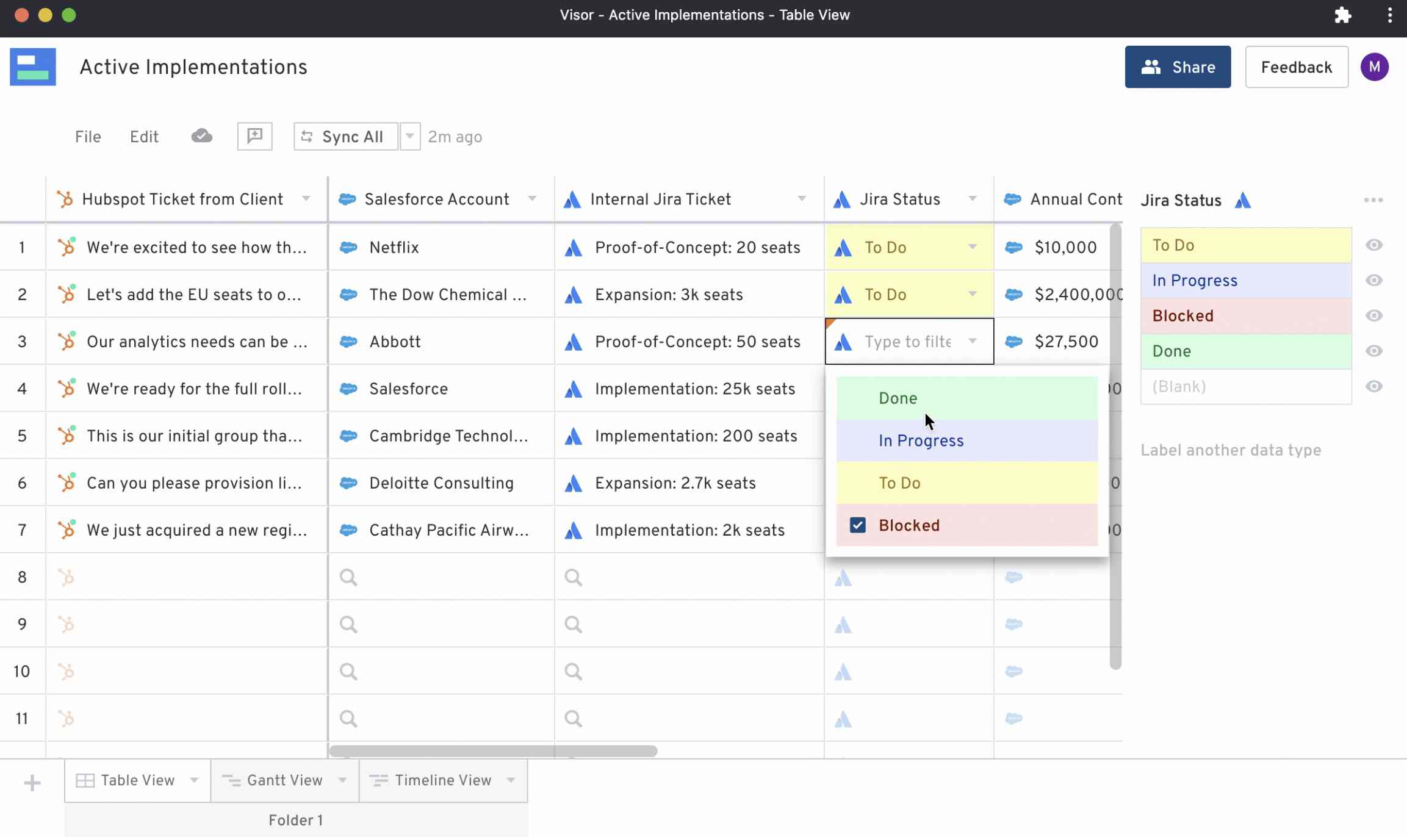Select To Do in the status dropdown list
The width and height of the screenshot is (1407, 837).
pos(966,483)
